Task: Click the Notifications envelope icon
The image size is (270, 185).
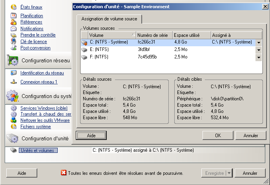Action: point(14,29)
